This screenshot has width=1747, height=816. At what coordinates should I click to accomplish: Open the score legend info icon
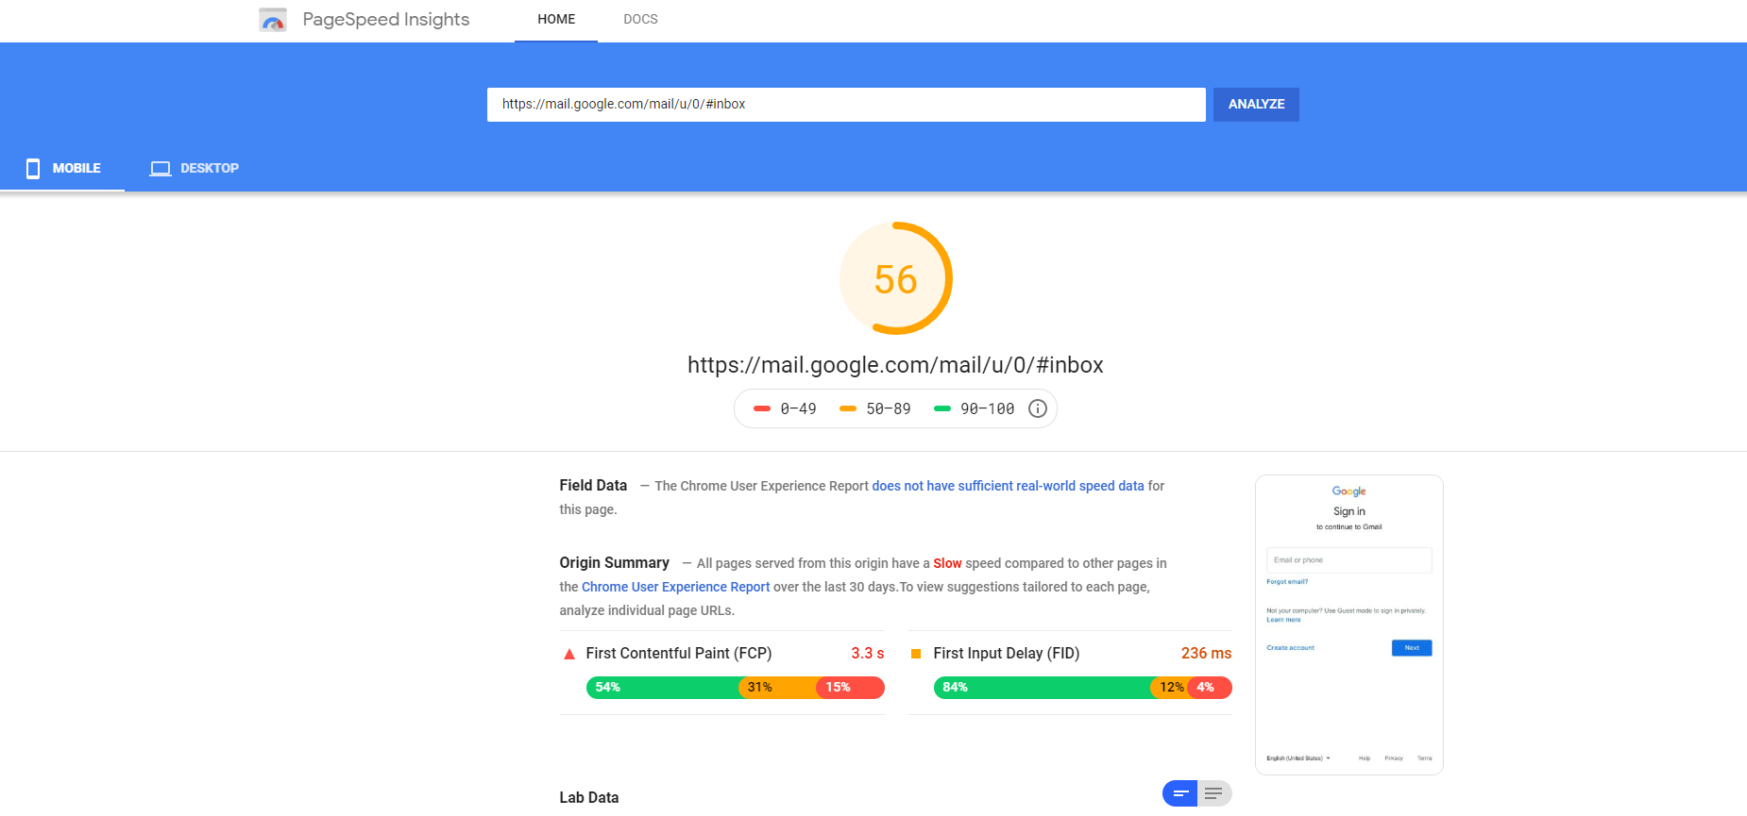[1037, 408]
